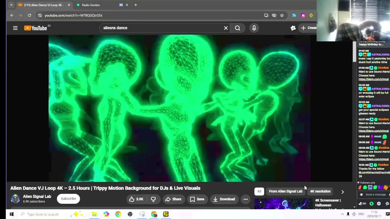Image resolution: width=390 pixels, height=219 pixels.
Task: Open the teal extension icon in toolbar
Action: pos(294,15)
